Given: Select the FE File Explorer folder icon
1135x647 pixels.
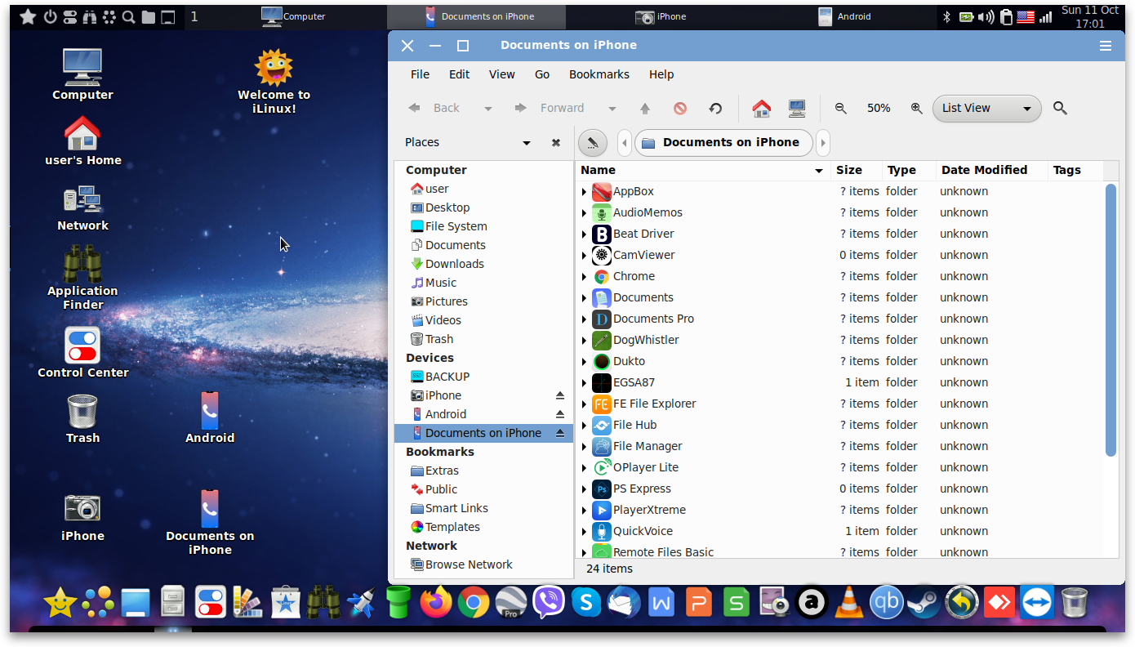Looking at the screenshot, I should click(x=602, y=404).
